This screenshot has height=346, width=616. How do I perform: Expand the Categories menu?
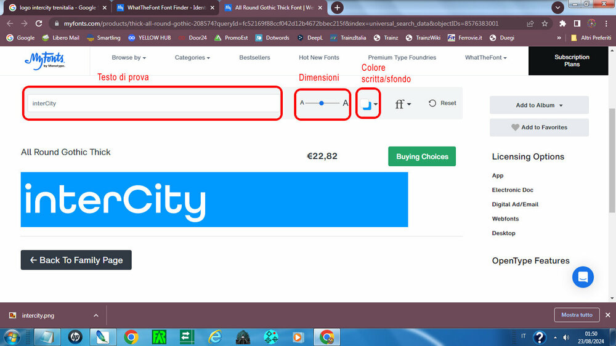pos(192,57)
